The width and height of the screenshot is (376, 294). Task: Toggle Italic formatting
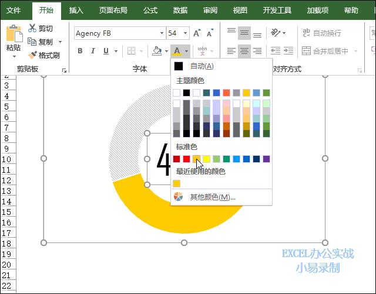point(93,51)
